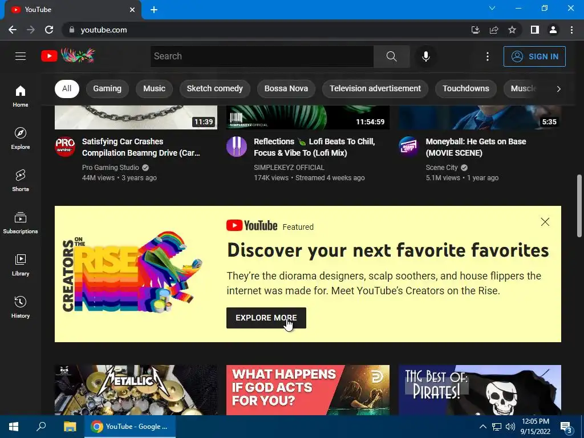Viewport: 584px width, 438px height.
Task: Bookmark this page with star icon
Action: [x=512, y=30]
